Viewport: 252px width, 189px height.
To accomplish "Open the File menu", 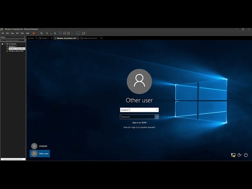I will [3, 33].
